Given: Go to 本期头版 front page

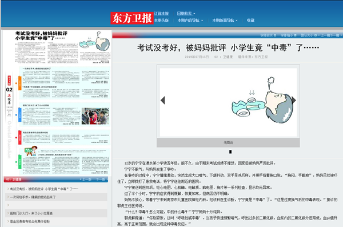Looking at the screenshot, I should [161, 21].
